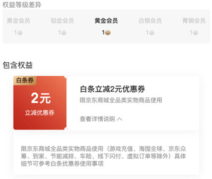Image resolution: width=212 pixels, height=179 pixels.
Task: Select the 青铜会员 tier tab
Action: [194, 21]
